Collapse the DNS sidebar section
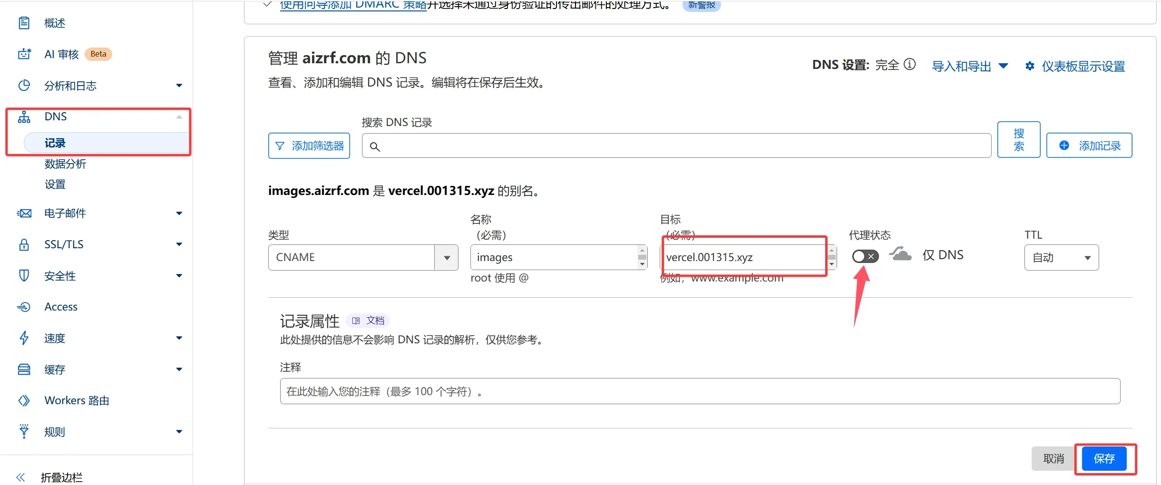Screen dimensions: 1161x485 pos(179,117)
